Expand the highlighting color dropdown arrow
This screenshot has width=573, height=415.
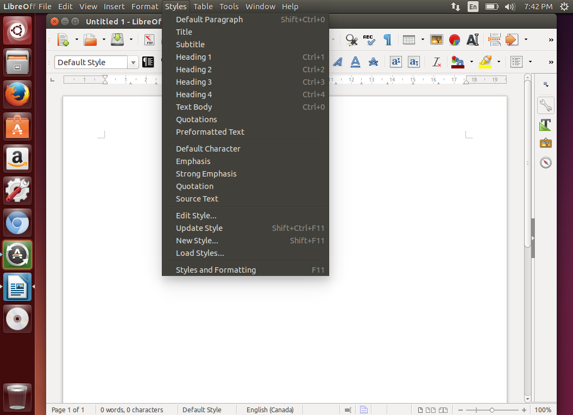click(499, 62)
